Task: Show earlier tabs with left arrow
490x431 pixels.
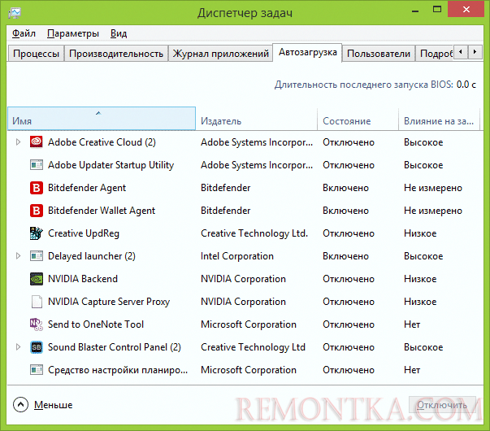Action: click(461, 52)
